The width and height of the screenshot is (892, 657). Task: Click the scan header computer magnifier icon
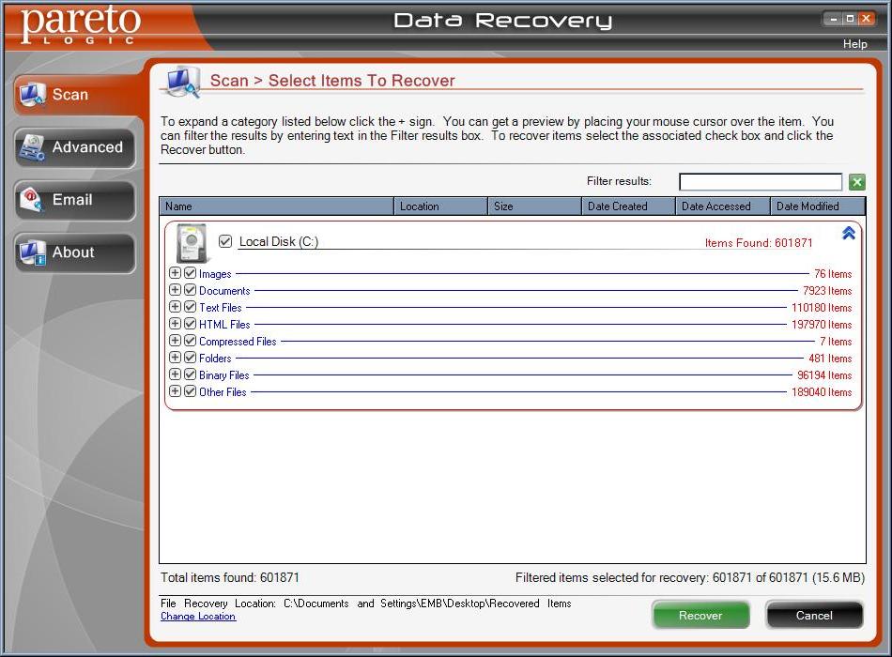(x=180, y=83)
